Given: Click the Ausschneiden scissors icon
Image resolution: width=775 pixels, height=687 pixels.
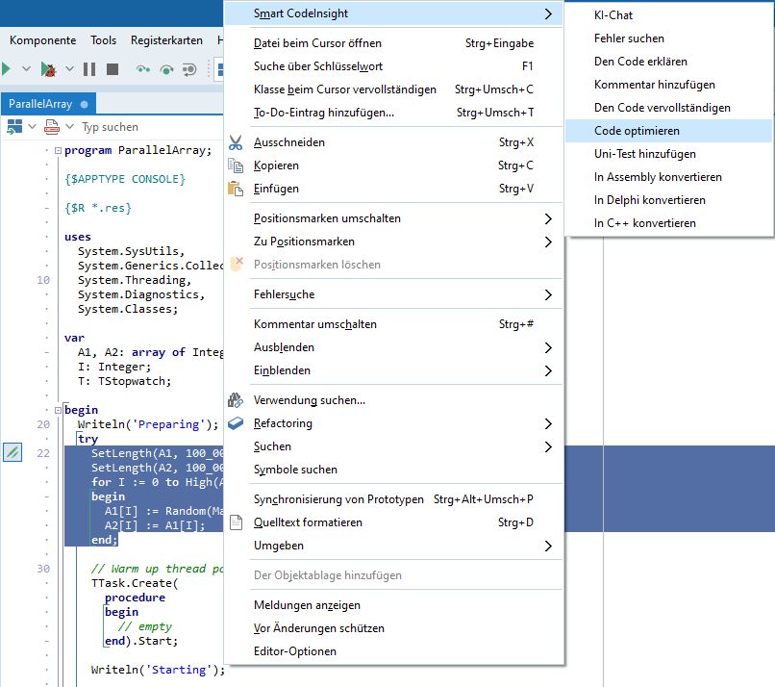Looking at the screenshot, I should pyautogui.click(x=236, y=142).
